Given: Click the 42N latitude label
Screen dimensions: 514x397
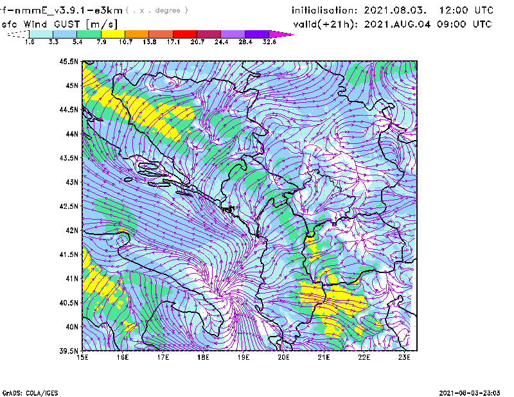Looking at the screenshot, I should point(72,231).
